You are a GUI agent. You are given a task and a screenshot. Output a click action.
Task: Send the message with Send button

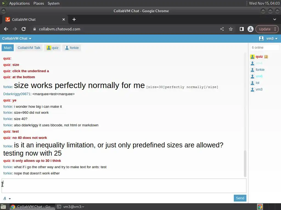(x=240, y=198)
